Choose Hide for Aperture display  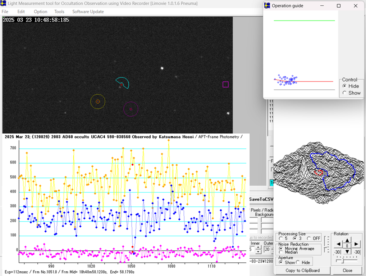pos(299,262)
